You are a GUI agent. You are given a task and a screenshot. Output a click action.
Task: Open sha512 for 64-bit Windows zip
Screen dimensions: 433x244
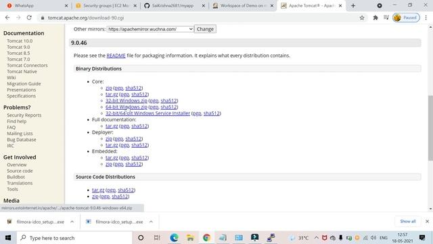[x=168, y=107]
